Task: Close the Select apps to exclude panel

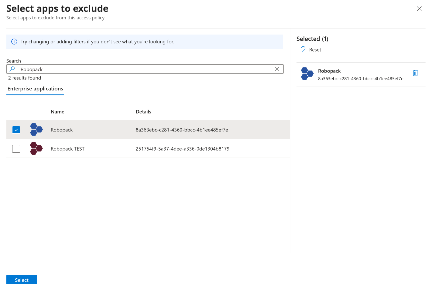Action: (x=419, y=9)
